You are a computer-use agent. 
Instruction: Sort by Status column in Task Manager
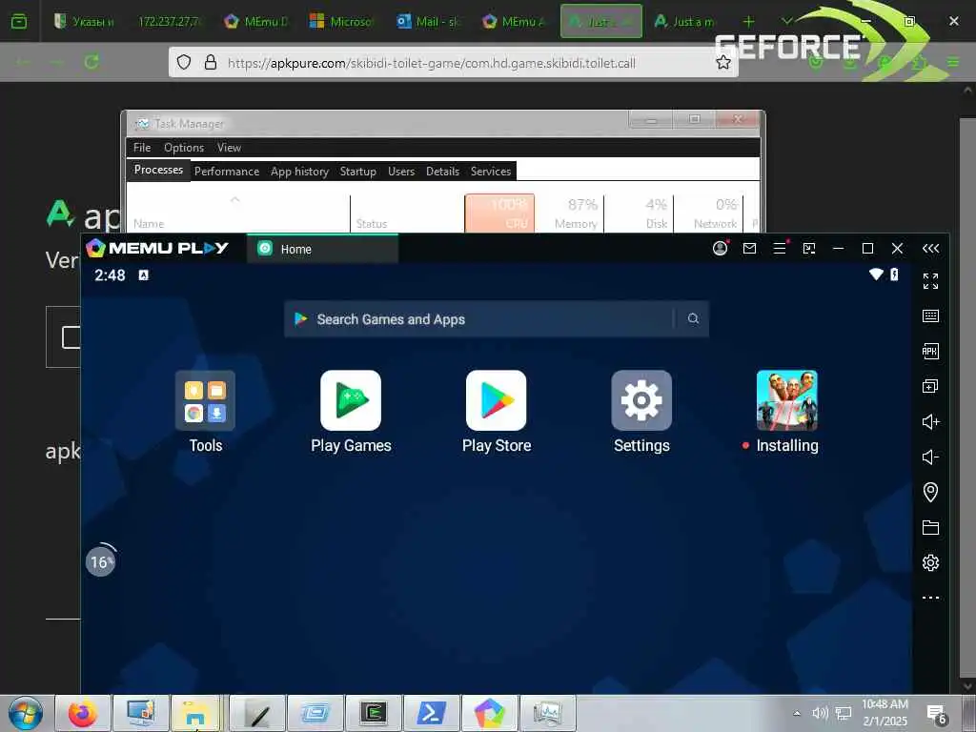click(407, 213)
